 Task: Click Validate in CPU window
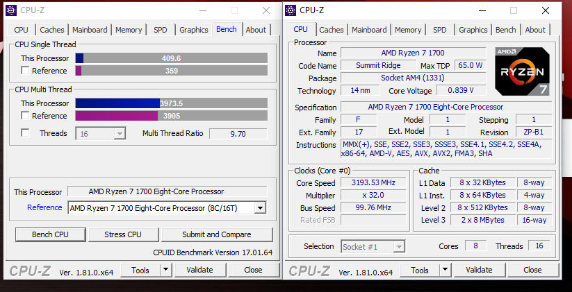pos(479,270)
